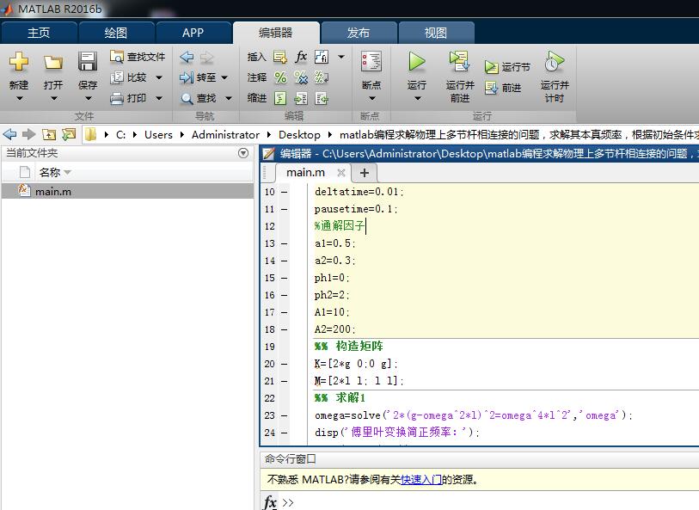Open the Save (保存) dropdown arrow
Viewport: 699px width, 510px height.
click(x=88, y=99)
